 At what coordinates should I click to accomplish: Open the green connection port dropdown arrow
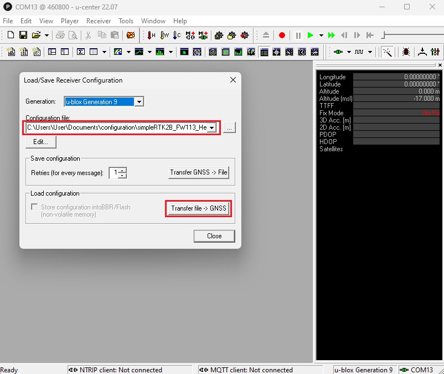[x=348, y=52]
